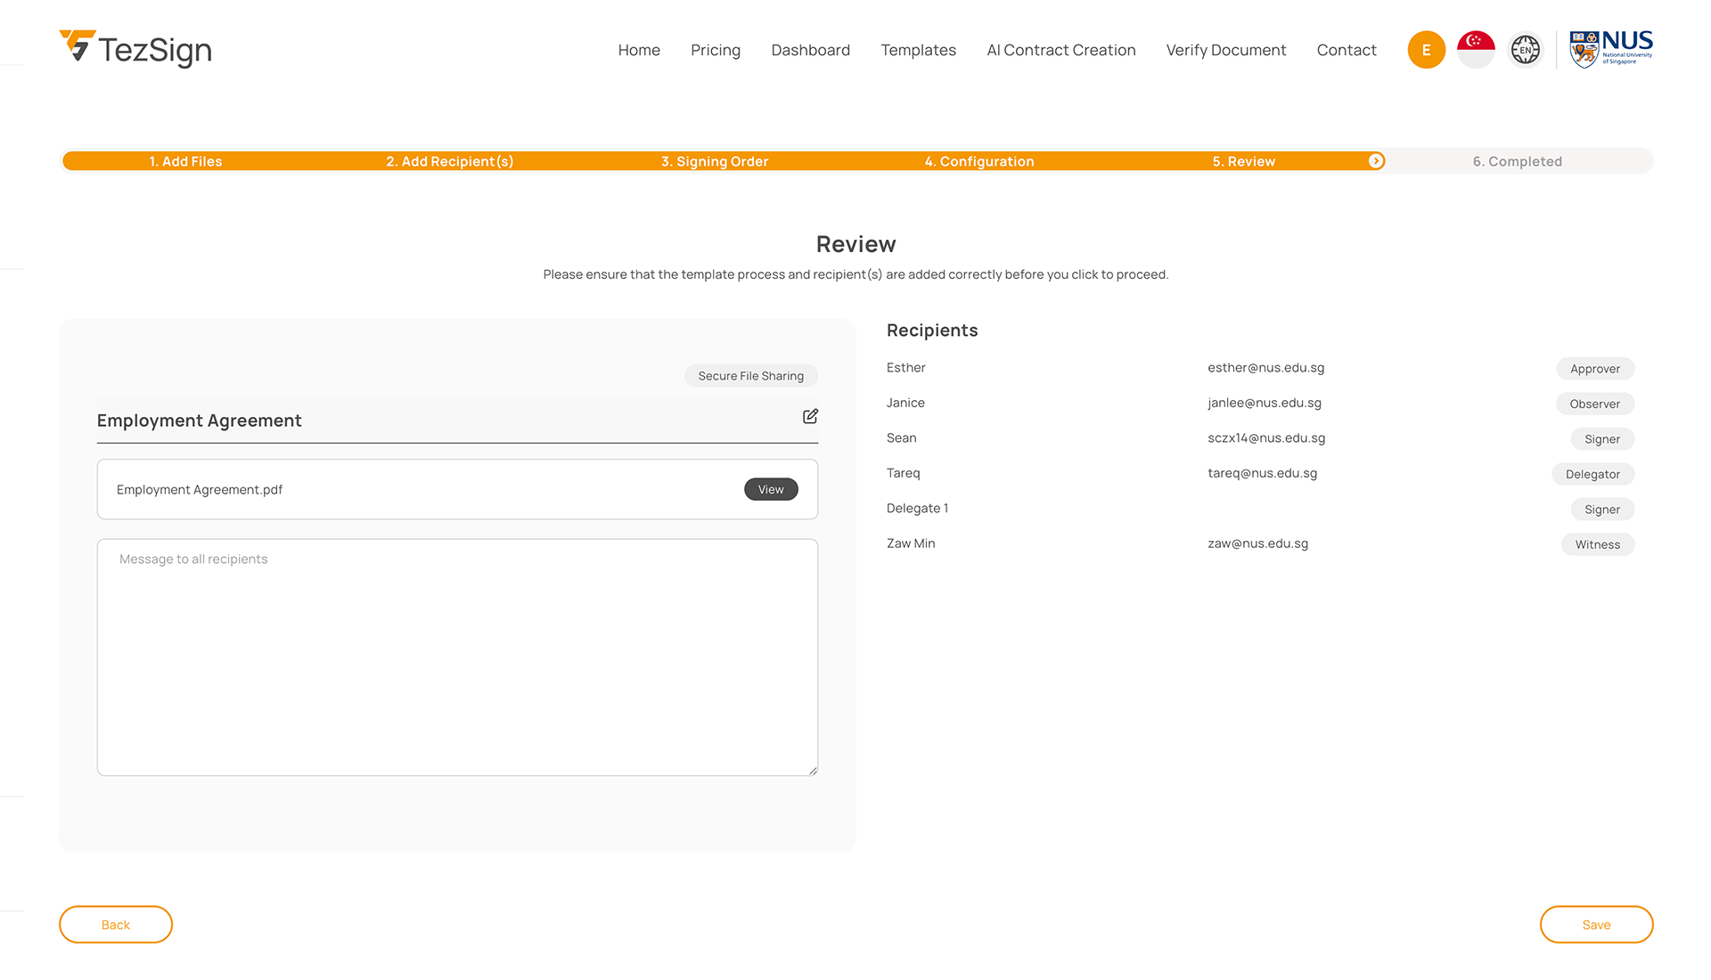Image resolution: width=1711 pixels, height=980 pixels.
Task: Click the Delegator badge for Tareq
Action: (1592, 474)
